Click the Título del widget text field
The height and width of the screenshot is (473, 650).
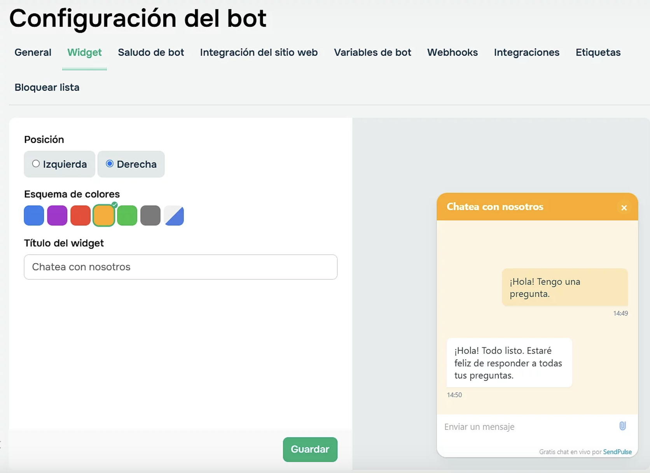pos(180,267)
